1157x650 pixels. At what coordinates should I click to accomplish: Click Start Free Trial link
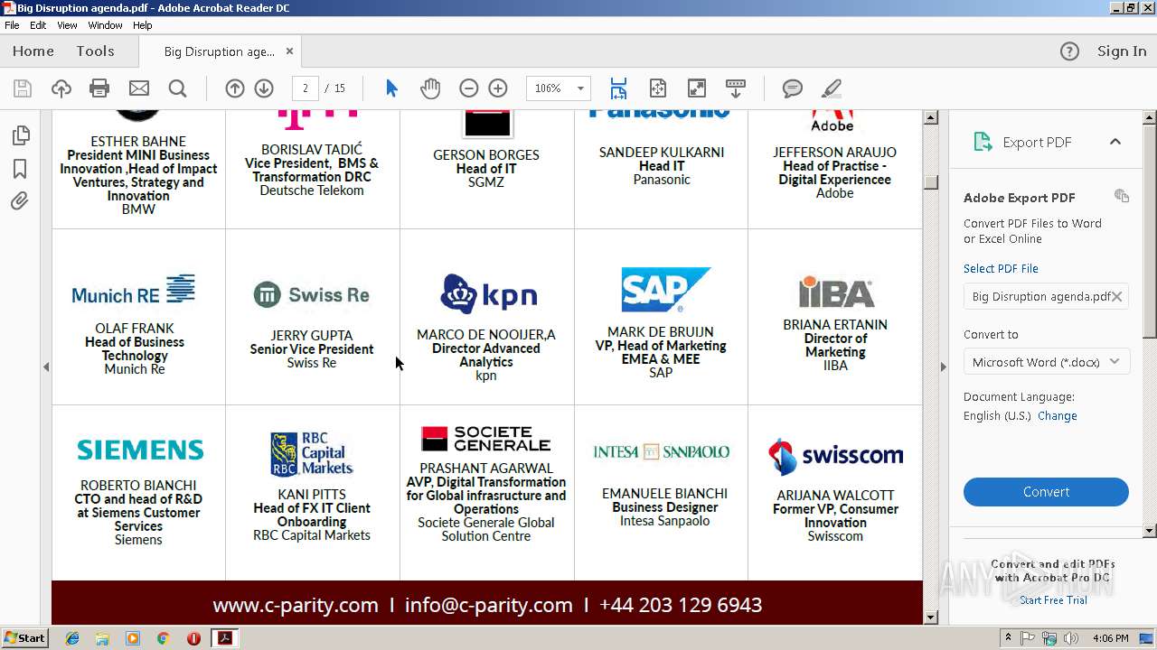(x=1053, y=600)
